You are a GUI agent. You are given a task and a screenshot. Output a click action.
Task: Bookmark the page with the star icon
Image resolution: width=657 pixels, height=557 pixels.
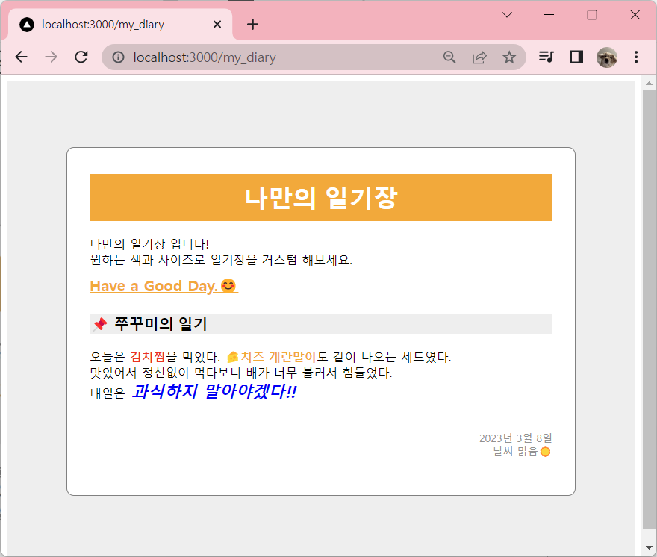click(x=510, y=57)
